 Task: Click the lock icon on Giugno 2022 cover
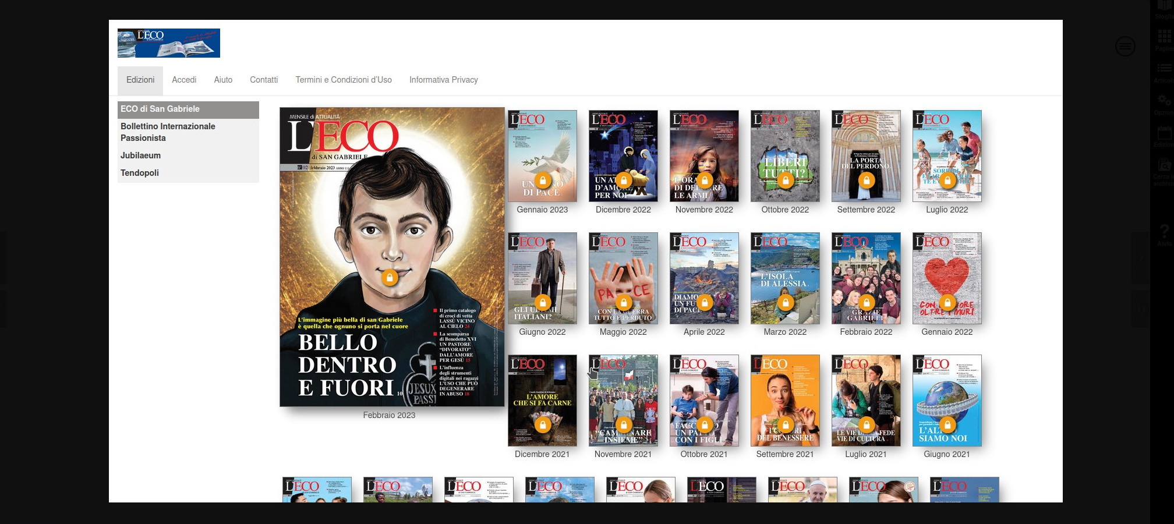pos(543,302)
